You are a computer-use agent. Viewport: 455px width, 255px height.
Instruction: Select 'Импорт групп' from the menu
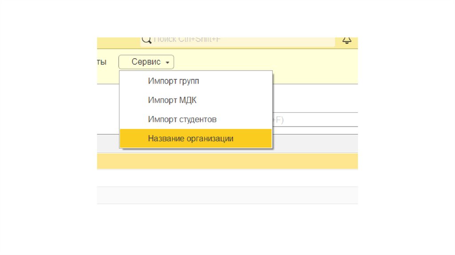[173, 81]
